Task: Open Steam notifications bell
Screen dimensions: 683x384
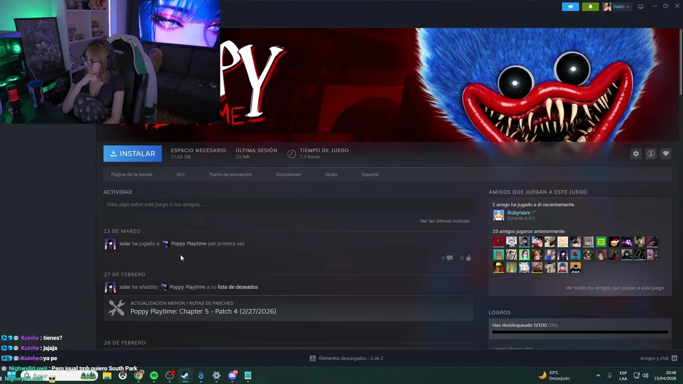Action: [x=590, y=7]
